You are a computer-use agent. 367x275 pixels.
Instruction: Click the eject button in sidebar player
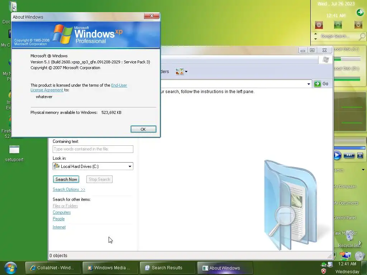(x=360, y=155)
